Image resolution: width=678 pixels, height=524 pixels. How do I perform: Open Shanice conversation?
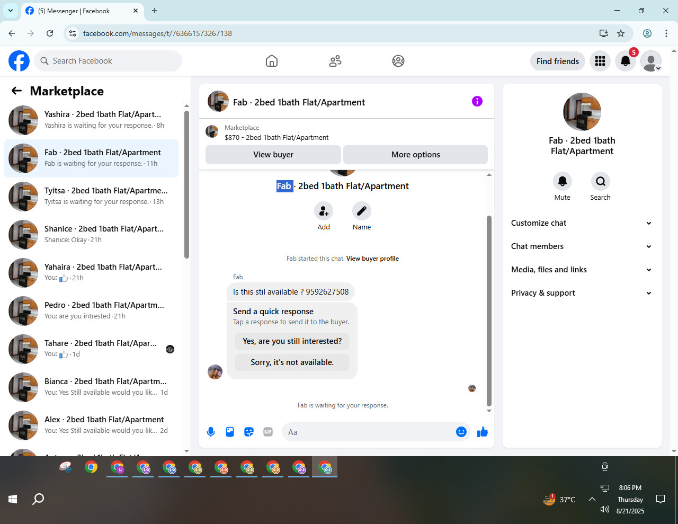pos(91,235)
